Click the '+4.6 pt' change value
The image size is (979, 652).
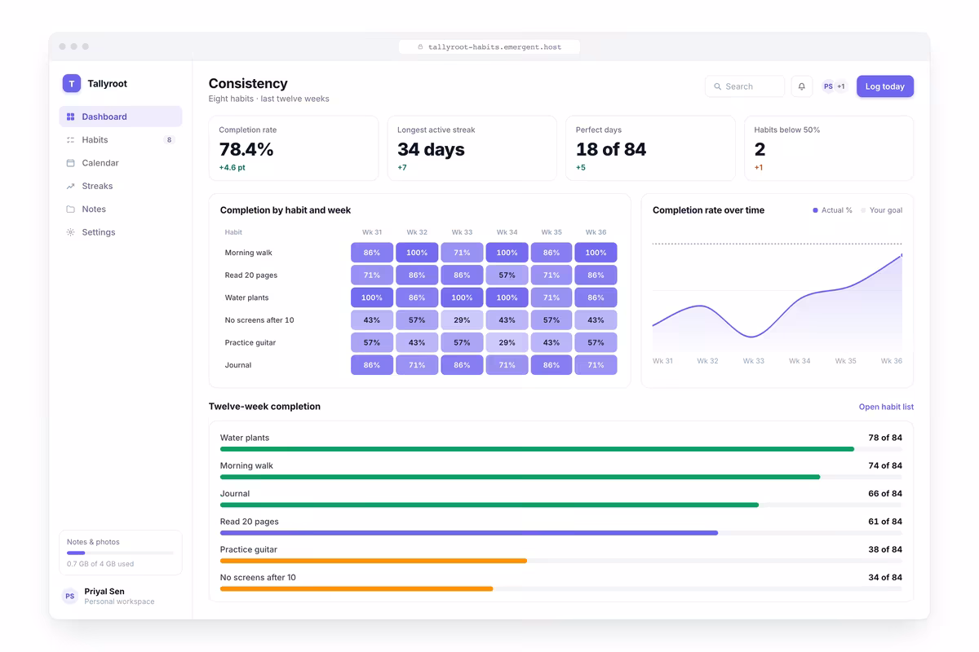coord(233,168)
